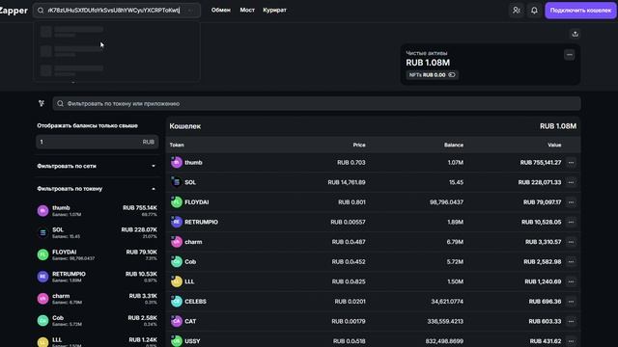
Task: Open options menu for charm row
Action: [571, 242]
